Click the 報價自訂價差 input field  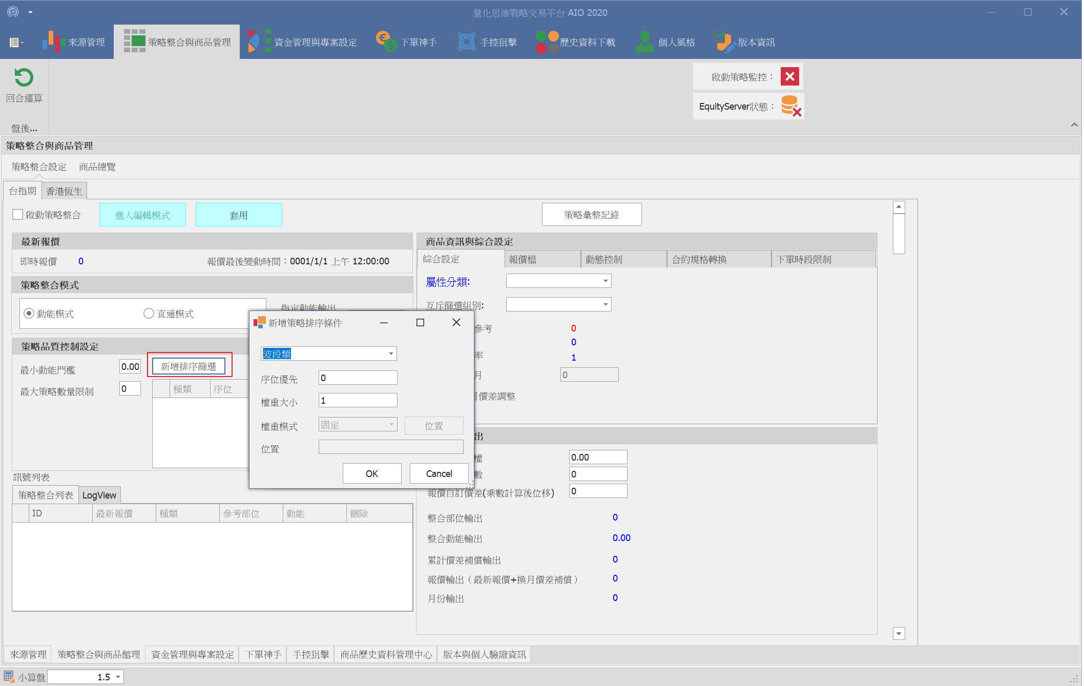pyautogui.click(x=598, y=491)
